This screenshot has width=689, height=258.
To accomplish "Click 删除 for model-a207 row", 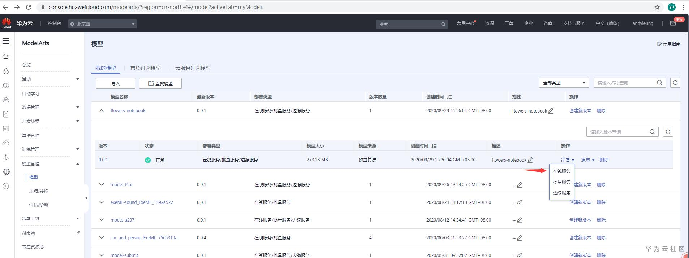I will [x=601, y=220].
